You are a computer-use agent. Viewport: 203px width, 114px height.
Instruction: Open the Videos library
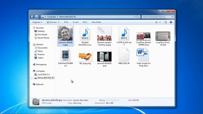click(x=40, y=58)
